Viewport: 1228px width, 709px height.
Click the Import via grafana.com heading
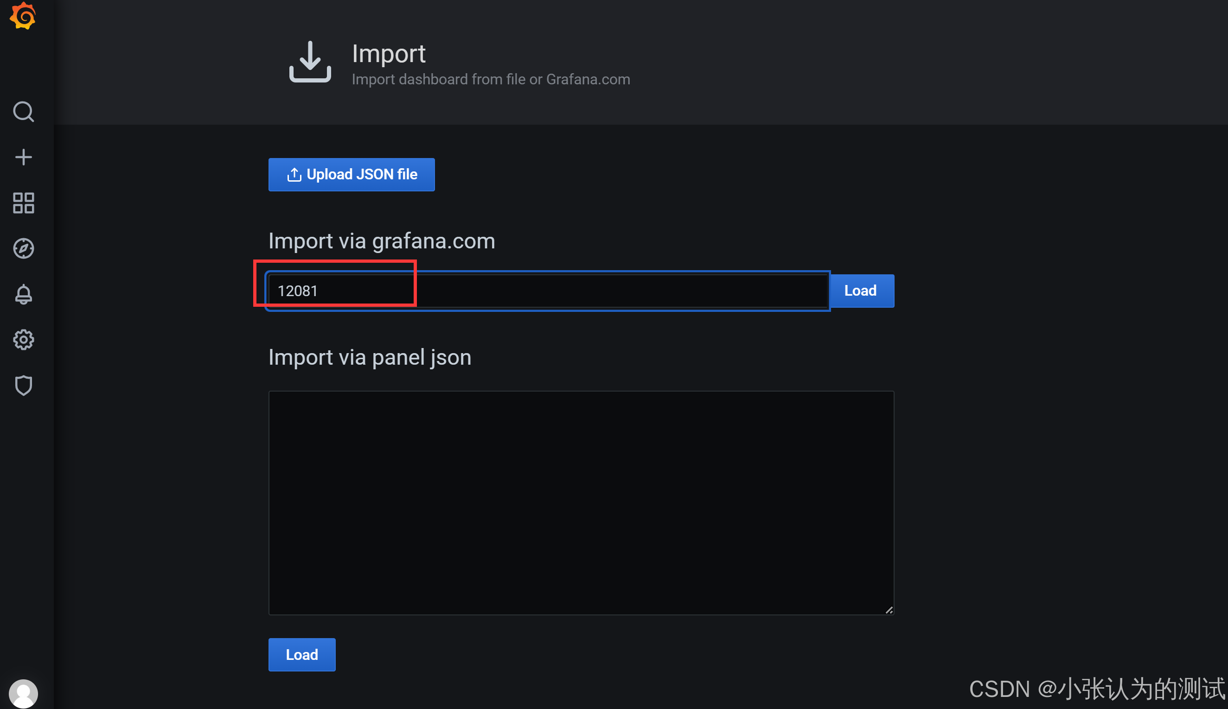tap(382, 241)
